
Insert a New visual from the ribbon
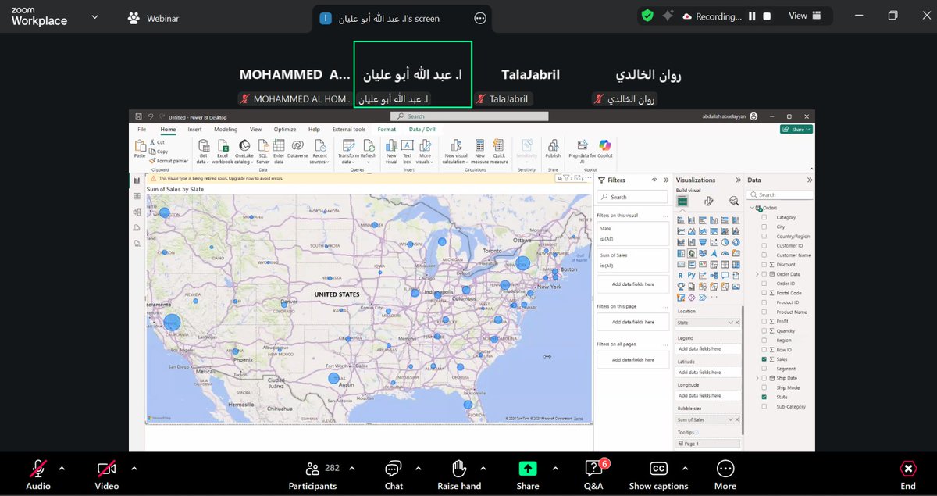(x=391, y=145)
